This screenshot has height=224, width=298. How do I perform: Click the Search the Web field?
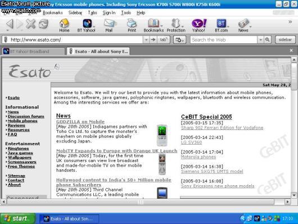224,40
